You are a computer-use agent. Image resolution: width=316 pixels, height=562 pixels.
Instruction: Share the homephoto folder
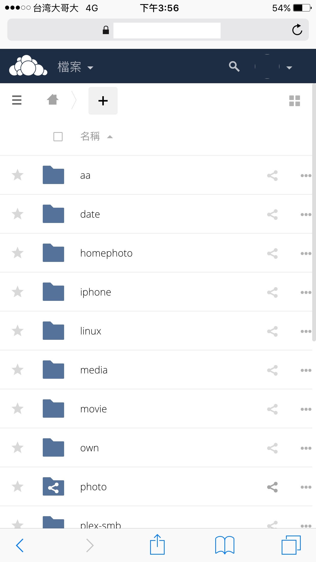tap(272, 254)
